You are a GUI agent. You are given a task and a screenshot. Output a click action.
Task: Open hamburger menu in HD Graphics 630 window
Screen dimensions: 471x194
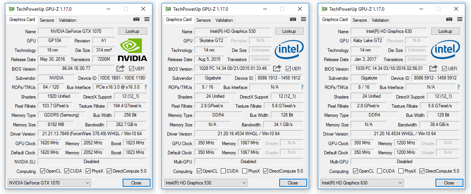[460, 19]
